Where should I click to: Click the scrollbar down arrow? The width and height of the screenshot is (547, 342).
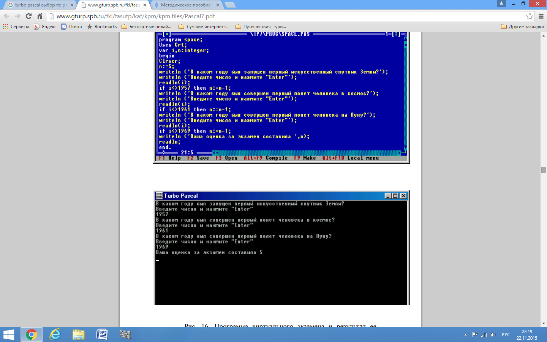pyautogui.click(x=544, y=323)
